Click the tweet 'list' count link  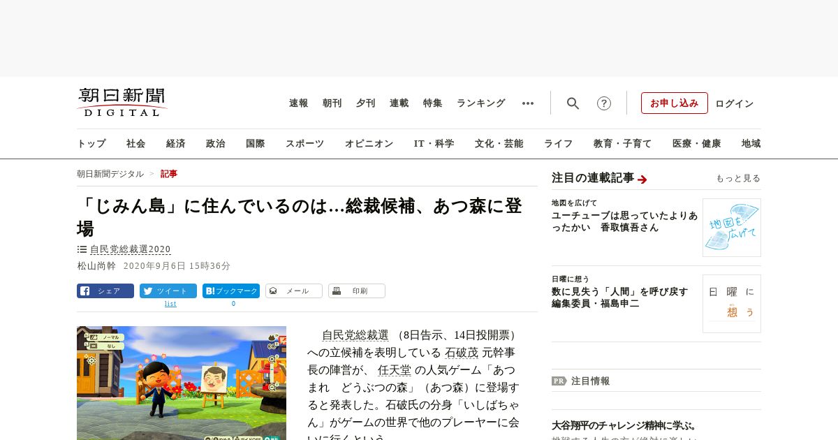[170, 304]
